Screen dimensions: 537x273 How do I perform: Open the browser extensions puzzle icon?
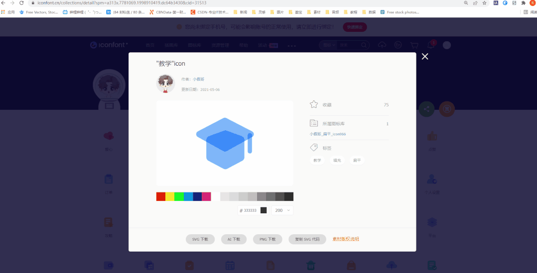click(523, 2)
